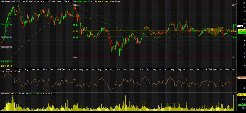Select the 38.2% retracement label

(x=75, y=37)
